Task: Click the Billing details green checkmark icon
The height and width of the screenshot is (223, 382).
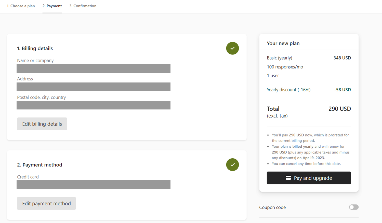Action: pyautogui.click(x=232, y=48)
